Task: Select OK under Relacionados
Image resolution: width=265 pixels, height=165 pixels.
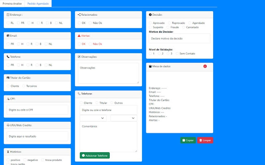Action: point(79,23)
